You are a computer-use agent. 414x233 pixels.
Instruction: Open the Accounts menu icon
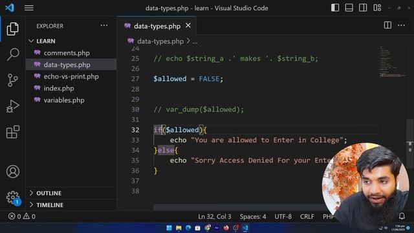13,172
